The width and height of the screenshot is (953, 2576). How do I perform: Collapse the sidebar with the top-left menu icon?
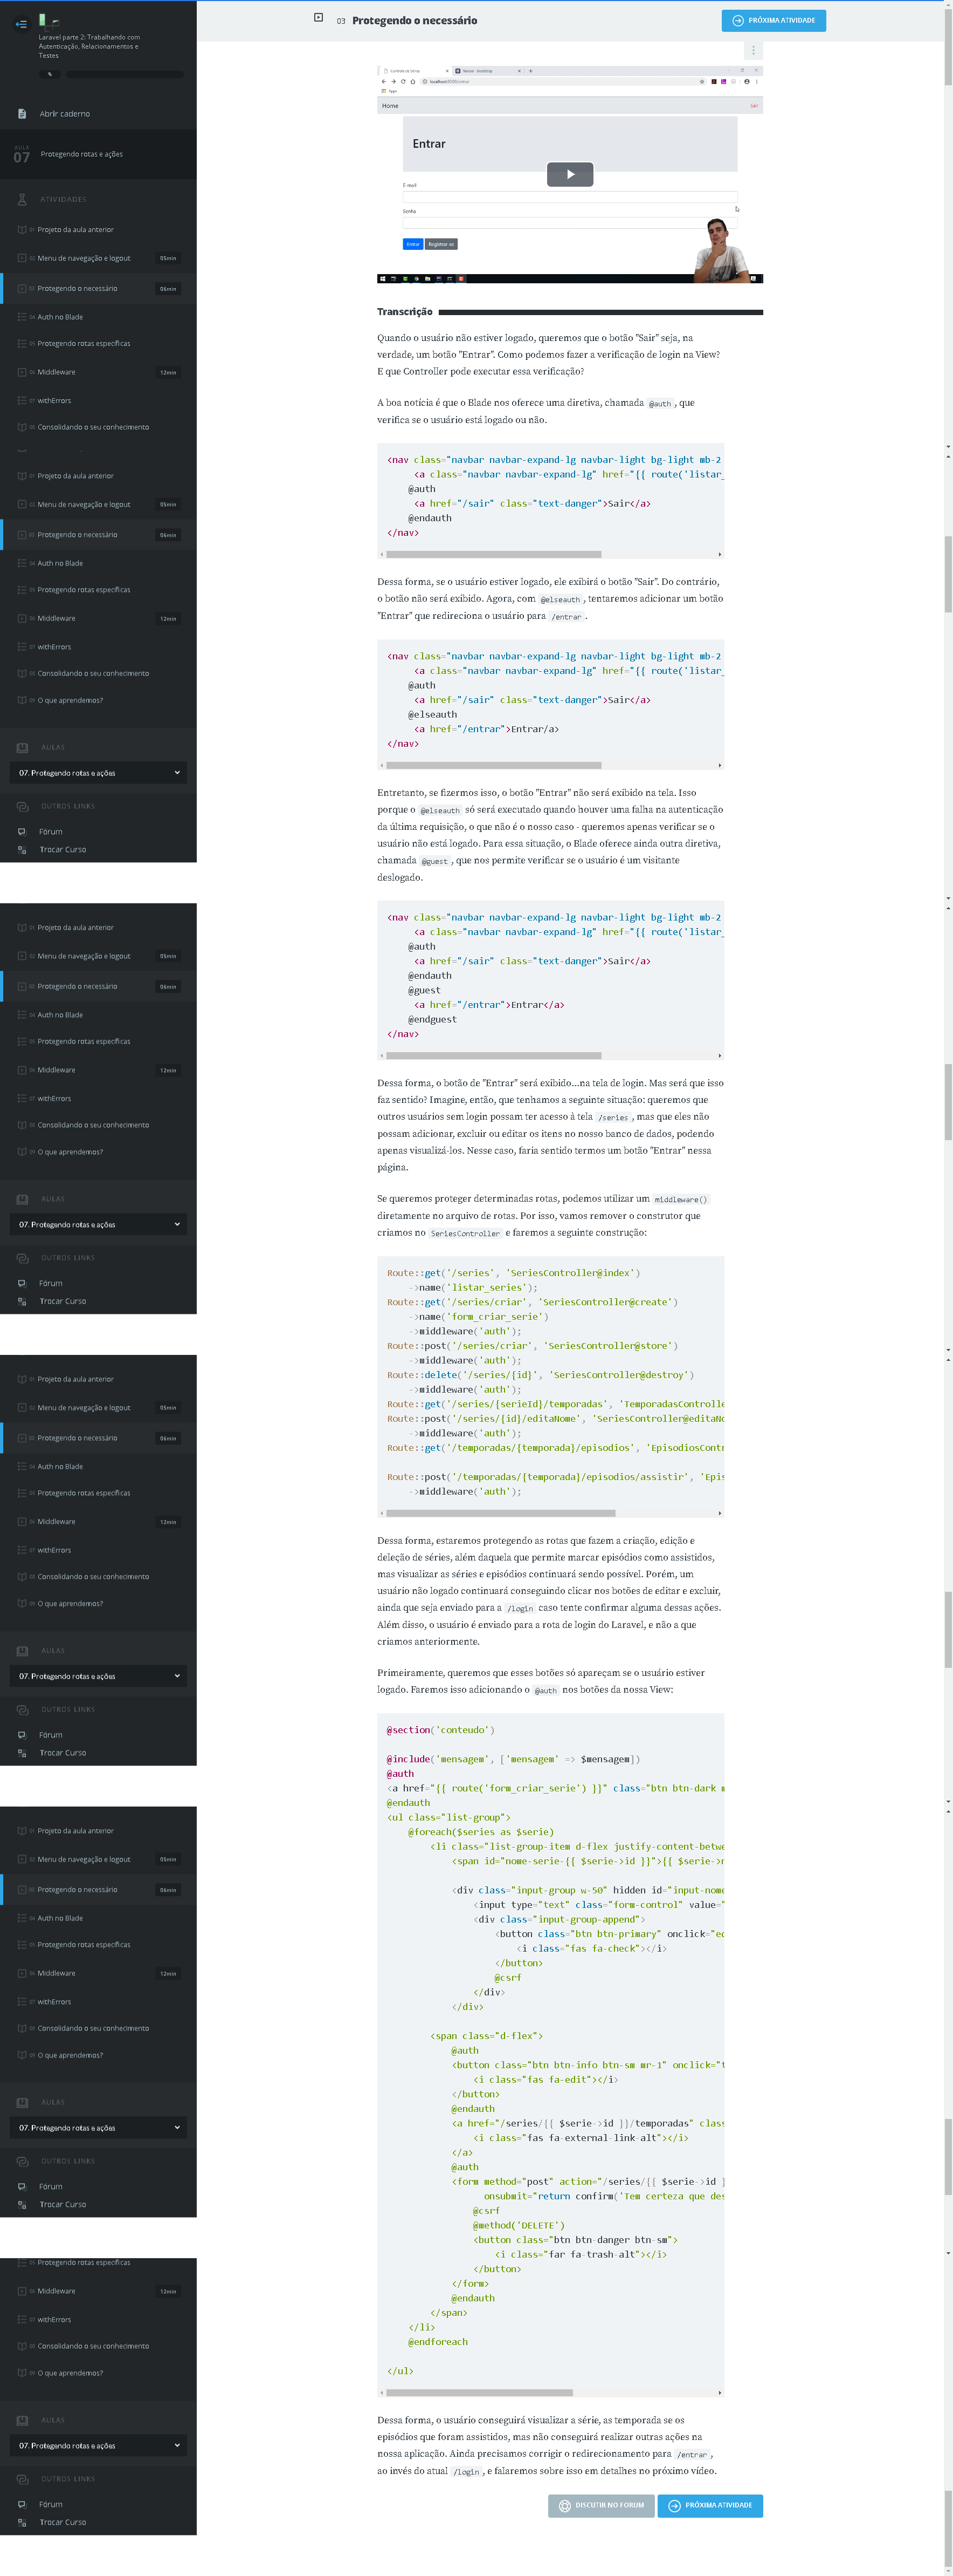(x=21, y=24)
